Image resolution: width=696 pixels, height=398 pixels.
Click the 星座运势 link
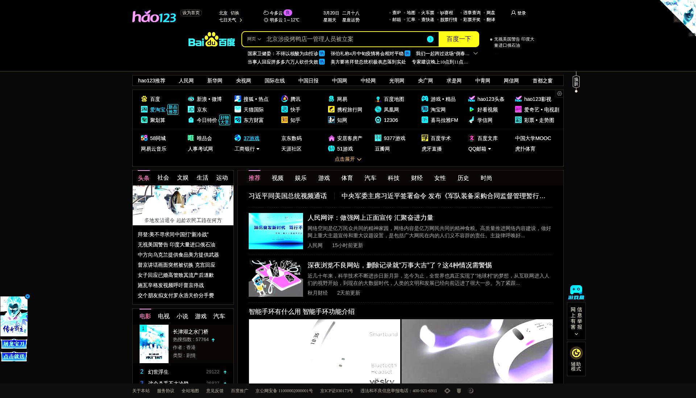point(351,20)
